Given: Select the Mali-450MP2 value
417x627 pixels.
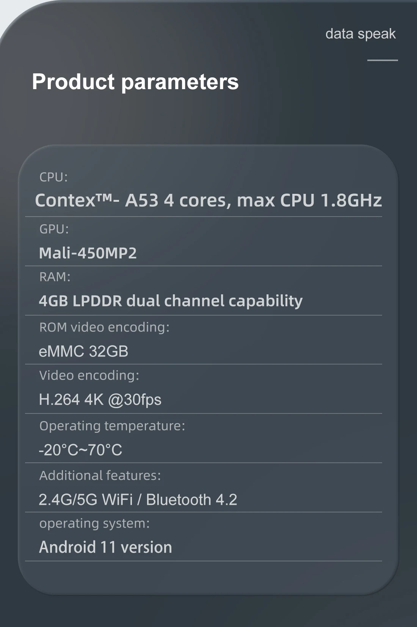Looking at the screenshot, I should tap(88, 253).
